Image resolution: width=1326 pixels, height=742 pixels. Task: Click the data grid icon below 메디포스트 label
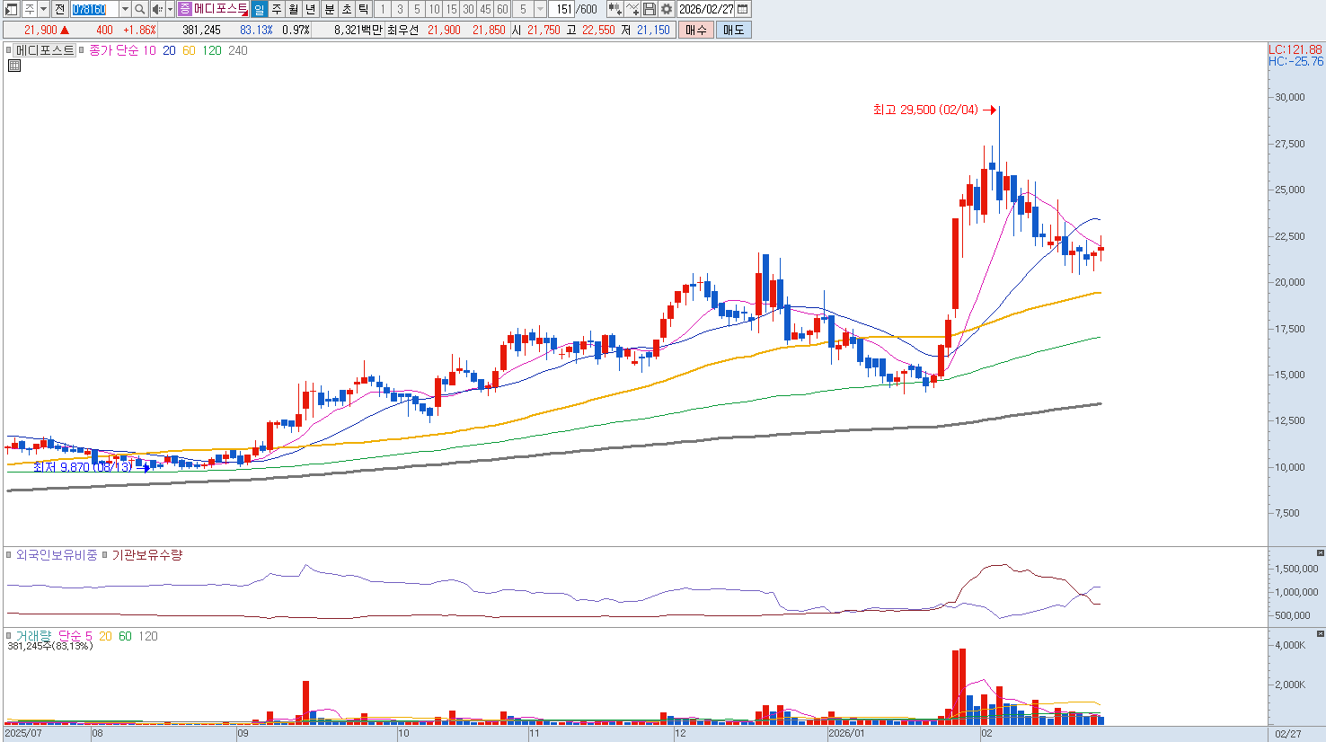pyautogui.click(x=14, y=66)
